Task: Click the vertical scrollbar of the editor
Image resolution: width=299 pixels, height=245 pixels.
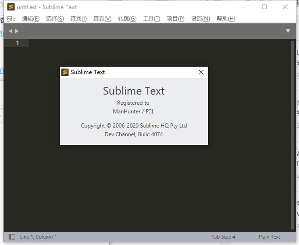Action: click(292, 135)
